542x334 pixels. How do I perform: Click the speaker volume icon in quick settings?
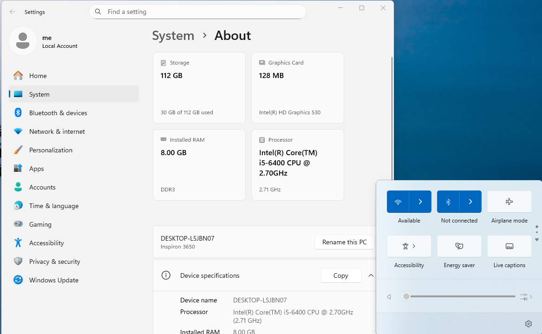click(x=390, y=297)
